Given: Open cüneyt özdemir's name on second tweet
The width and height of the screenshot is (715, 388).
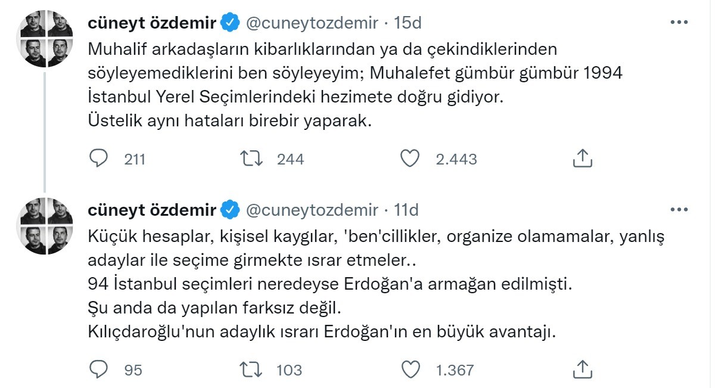Looking at the screenshot, I should coord(152,210).
